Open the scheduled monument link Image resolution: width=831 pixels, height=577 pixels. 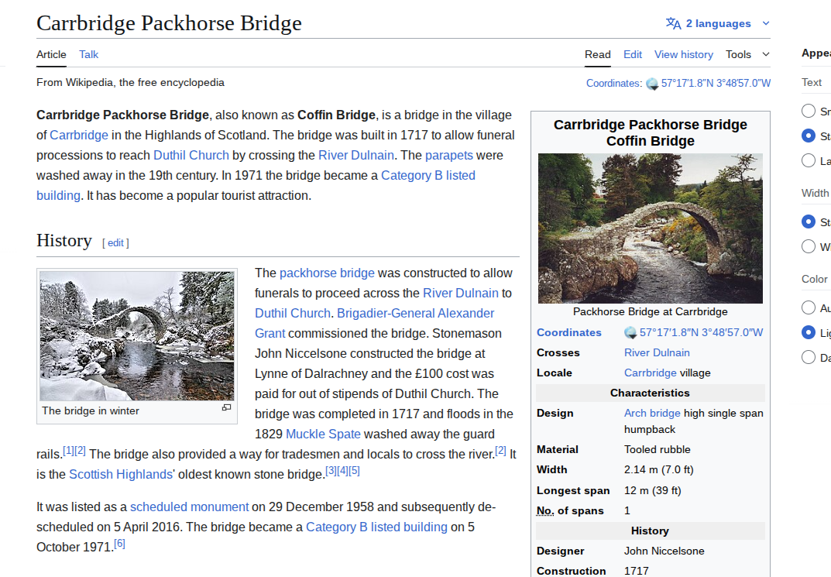coord(189,507)
